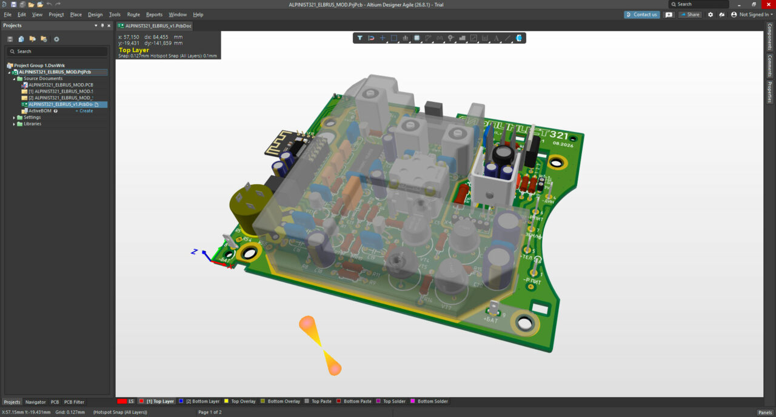Image resolution: width=776 pixels, height=417 pixels.
Task: Click the blue 3D body icon
Action: [x=519, y=38]
